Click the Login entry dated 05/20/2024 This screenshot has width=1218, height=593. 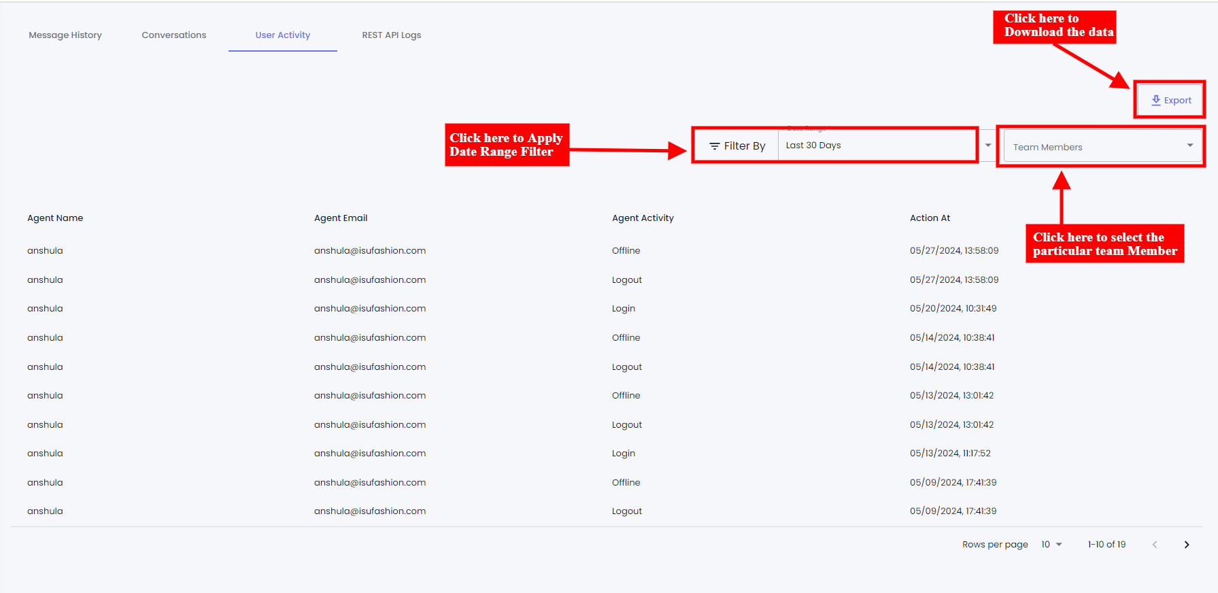coord(624,309)
